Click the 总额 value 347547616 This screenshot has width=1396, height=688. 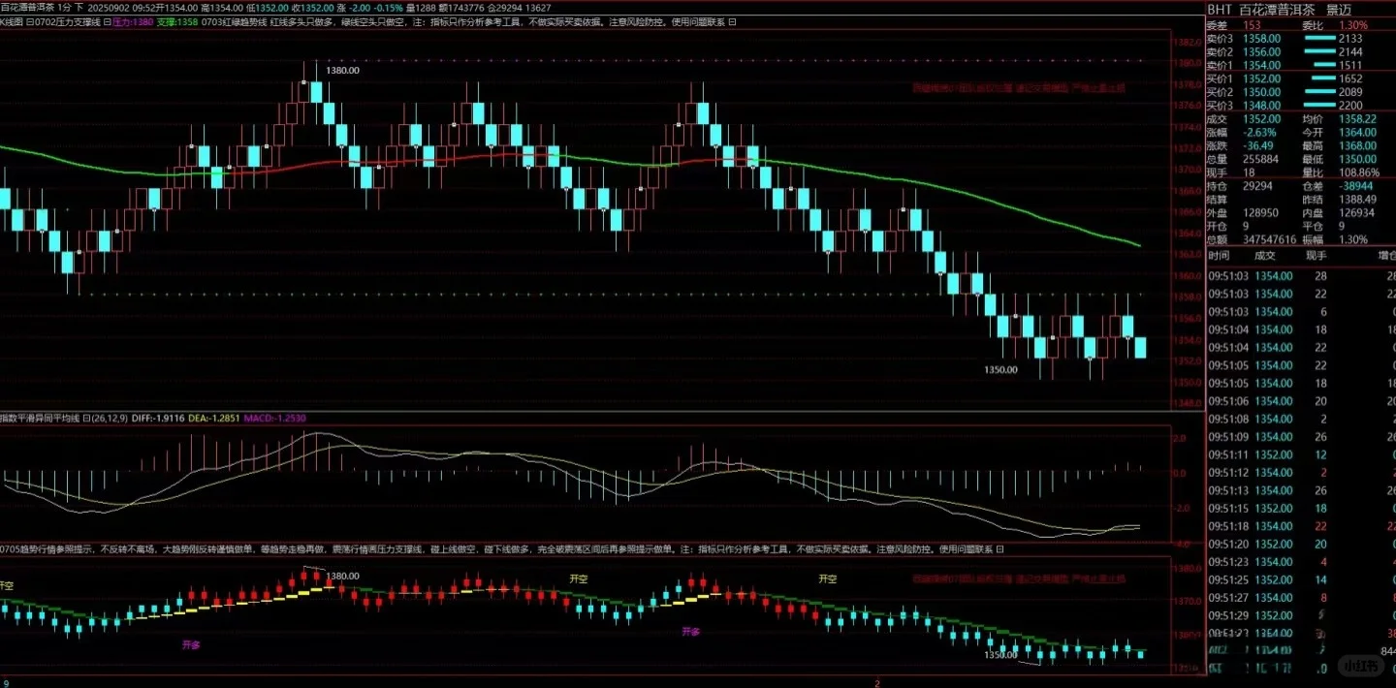tap(1270, 239)
